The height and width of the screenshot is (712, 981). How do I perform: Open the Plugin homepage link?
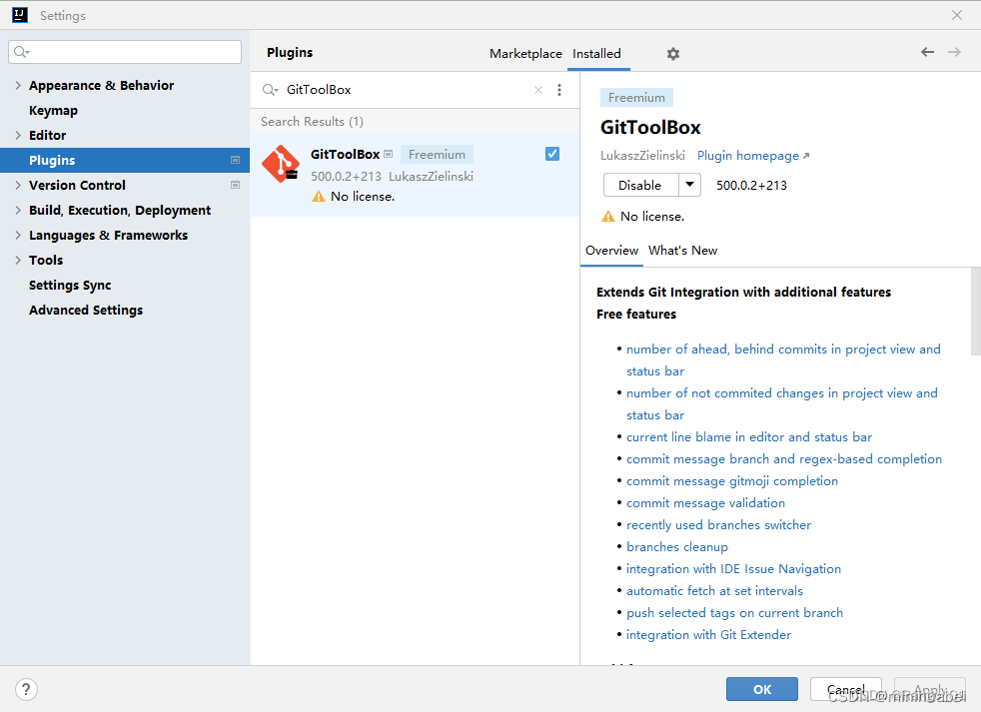[753, 156]
